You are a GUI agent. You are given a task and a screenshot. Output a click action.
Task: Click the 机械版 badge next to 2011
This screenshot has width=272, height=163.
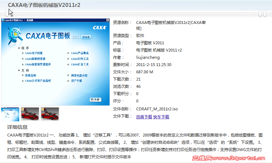pyautogui.click(x=86, y=37)
